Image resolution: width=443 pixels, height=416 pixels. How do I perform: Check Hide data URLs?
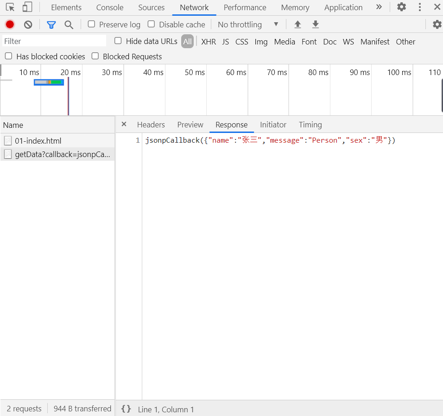point(118,41)
